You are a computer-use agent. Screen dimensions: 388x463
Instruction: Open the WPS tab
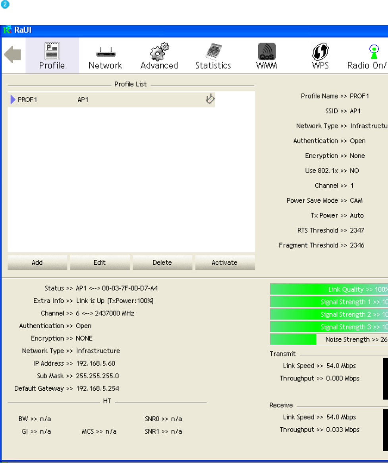[x=320, y=56]
